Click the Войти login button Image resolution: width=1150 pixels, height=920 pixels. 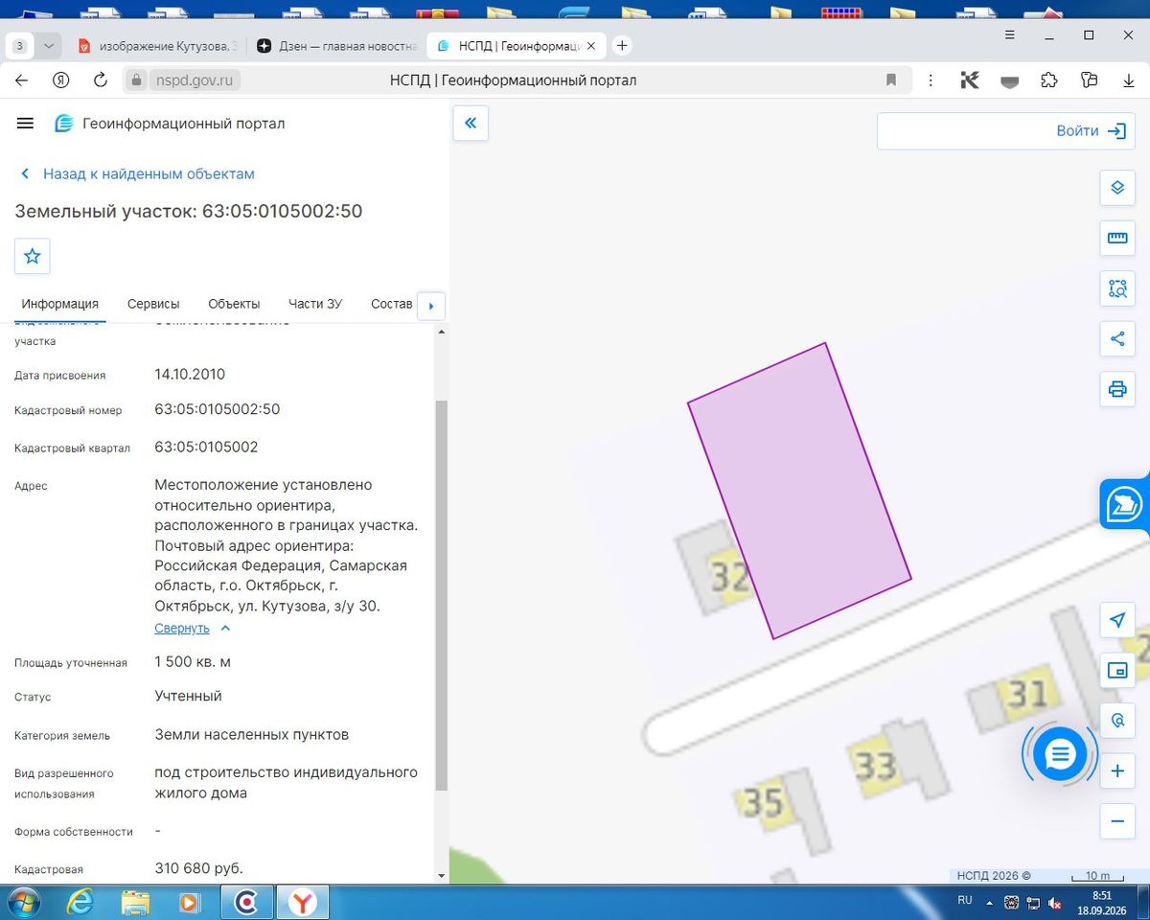[x=1091, y=131]
